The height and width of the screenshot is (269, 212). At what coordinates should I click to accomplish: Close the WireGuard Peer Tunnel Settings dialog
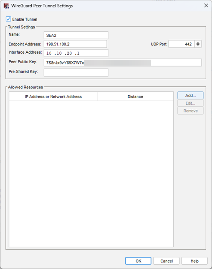[206, 6]
